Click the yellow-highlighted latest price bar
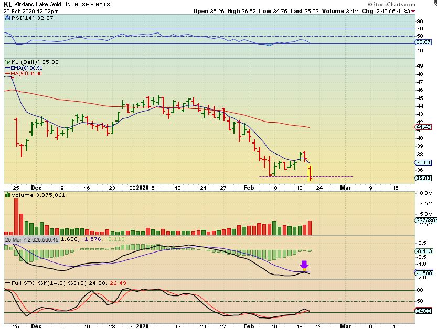The image size is (437, 329). (310, 173)
